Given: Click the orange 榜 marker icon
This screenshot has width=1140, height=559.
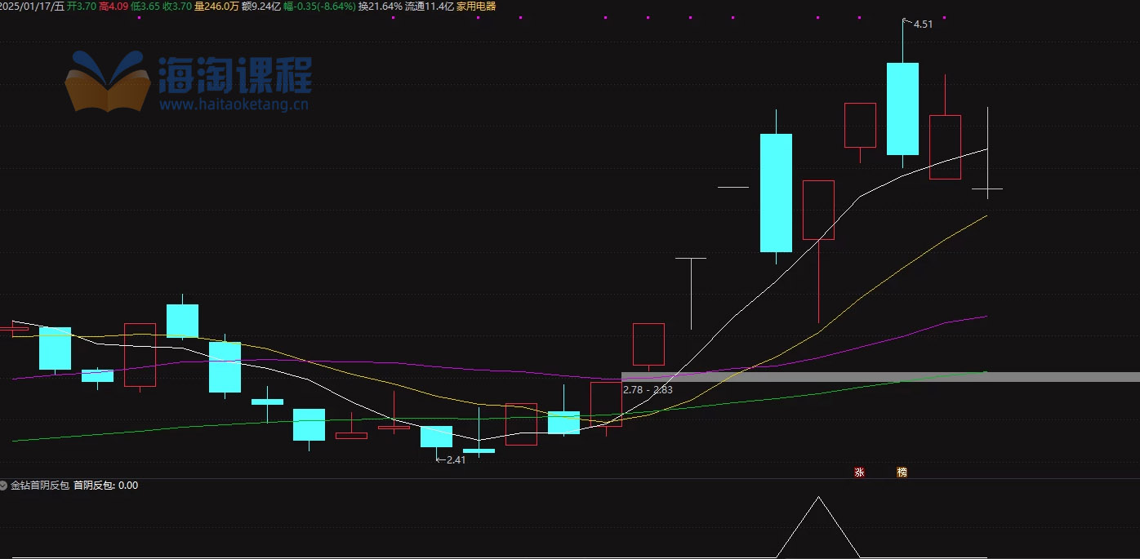Looking at the screenshot, I should [x=902, y=472].
